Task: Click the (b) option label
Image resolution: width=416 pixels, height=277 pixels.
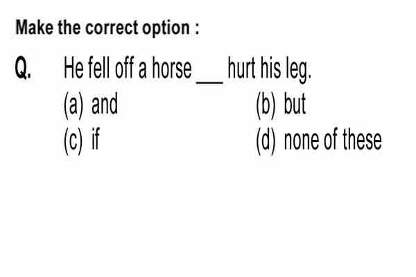Action: (266, 105)
